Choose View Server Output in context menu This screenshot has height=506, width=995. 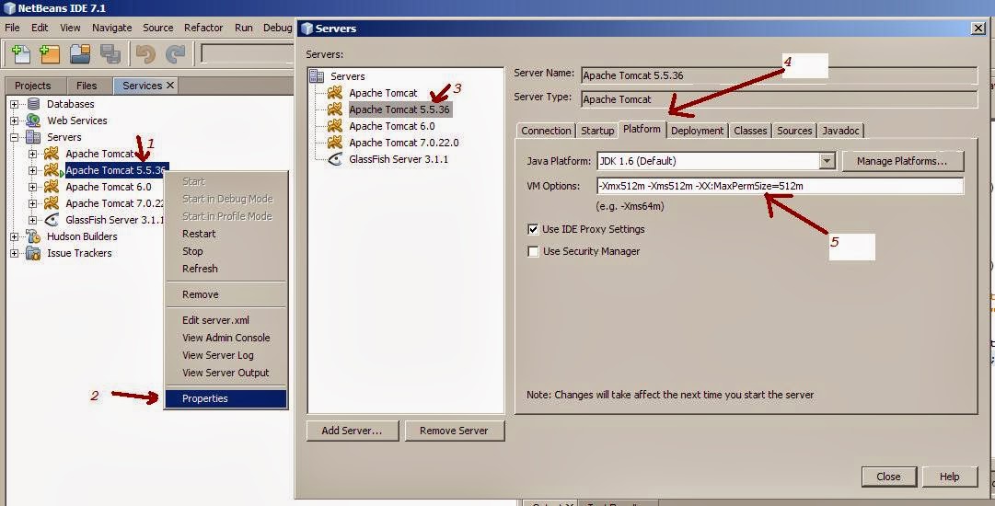coord(226,373)
